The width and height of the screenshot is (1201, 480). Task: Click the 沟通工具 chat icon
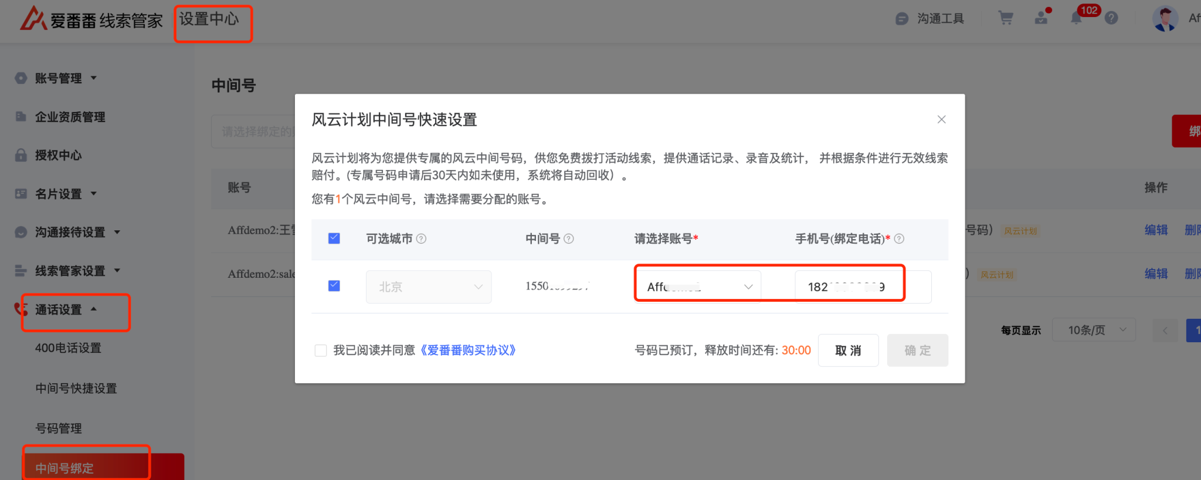point(902,19)
